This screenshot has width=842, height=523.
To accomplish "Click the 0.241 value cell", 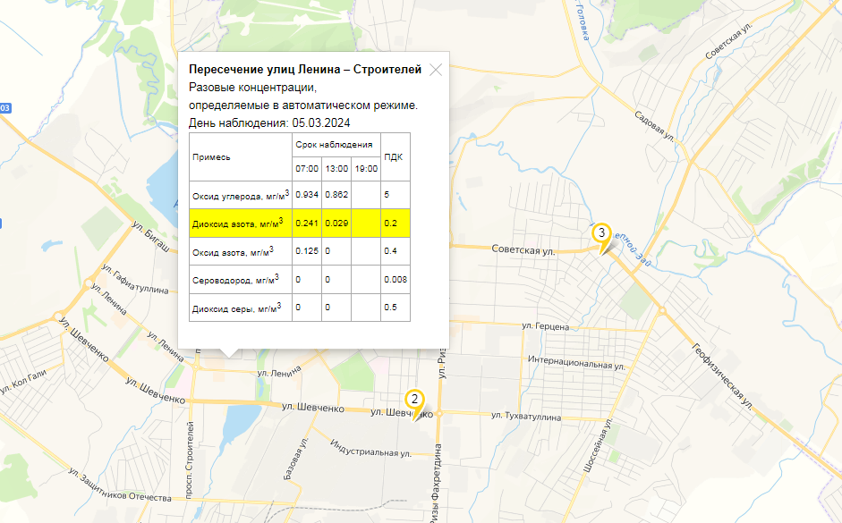I will click(x=307, y=223).
